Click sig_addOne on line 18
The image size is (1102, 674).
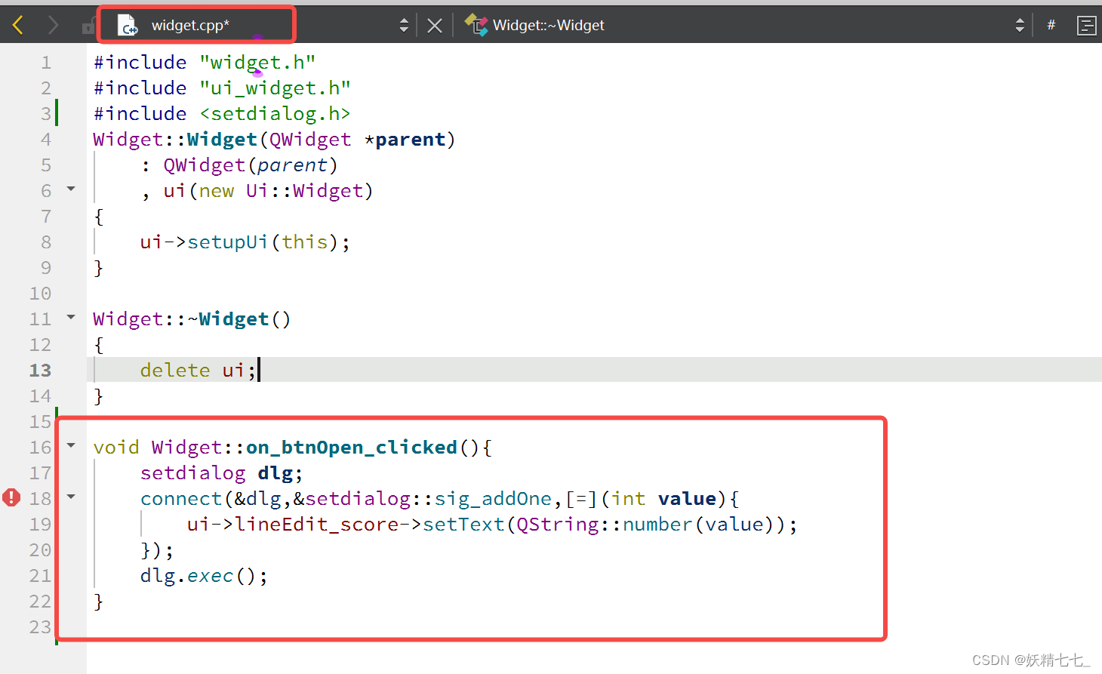point(493,499)
